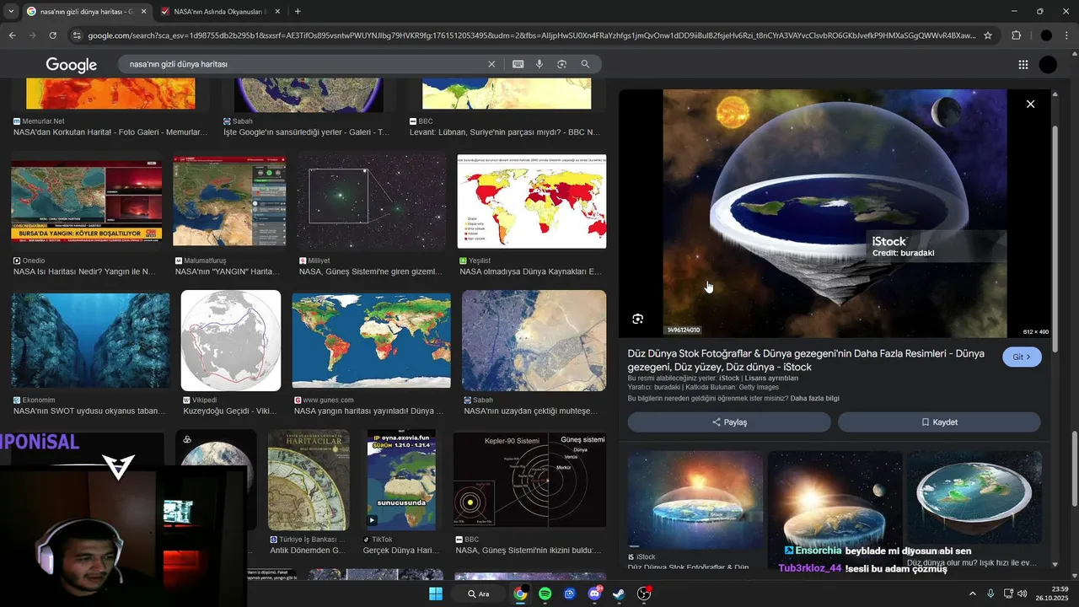Open the volume control in system tray

click(1022, 594)
